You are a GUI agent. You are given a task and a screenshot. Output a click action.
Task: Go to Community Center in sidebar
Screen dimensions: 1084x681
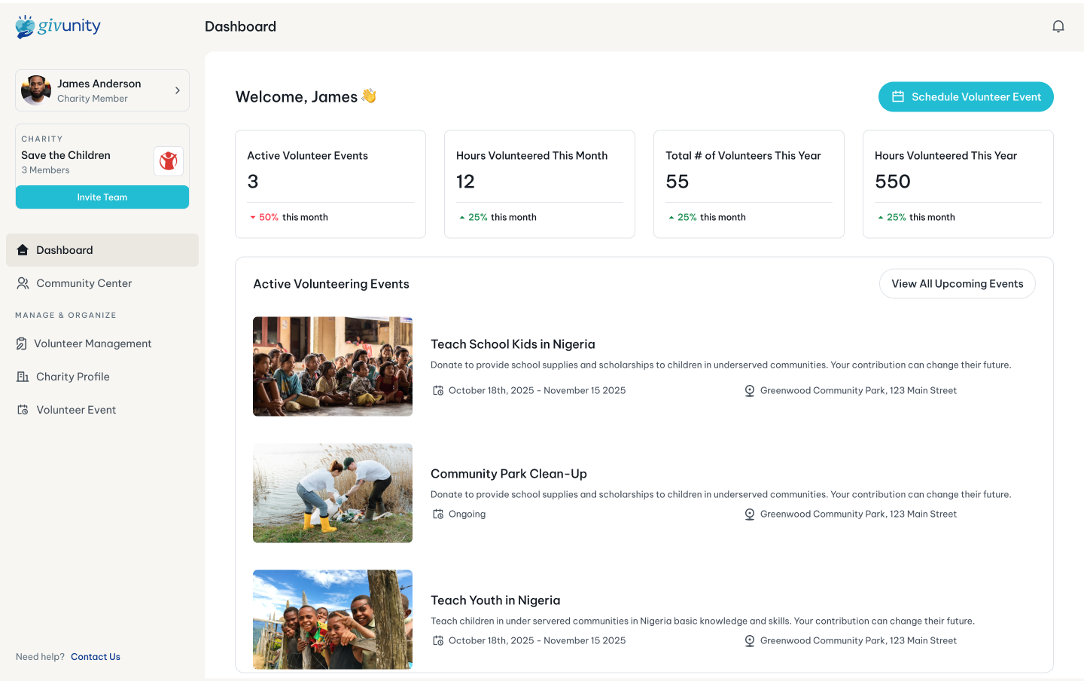[84, 283]
